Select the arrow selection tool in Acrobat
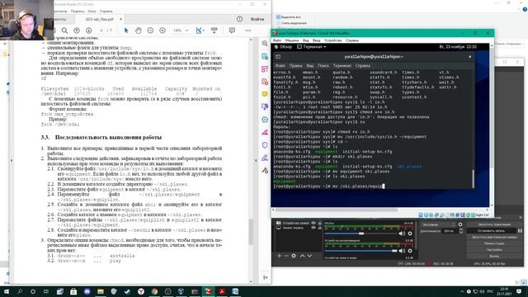Image resolution: width=528 pixels, height=297 pixels. tap(126, 31)
